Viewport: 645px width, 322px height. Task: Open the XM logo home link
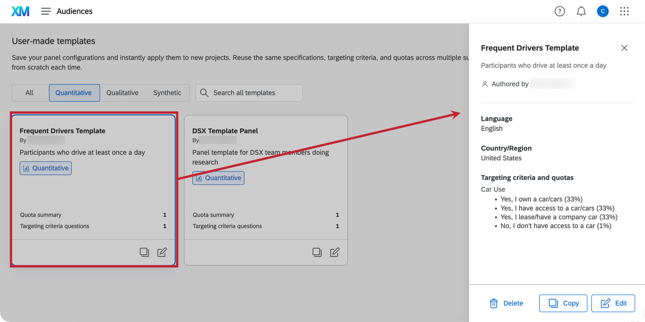tap(20, 11)
